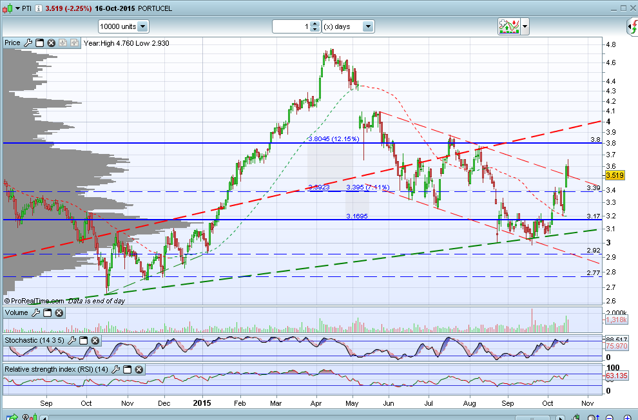Maximize the RSI panel
The height and width of the screenshot is (420, 638).
point(128,369)
